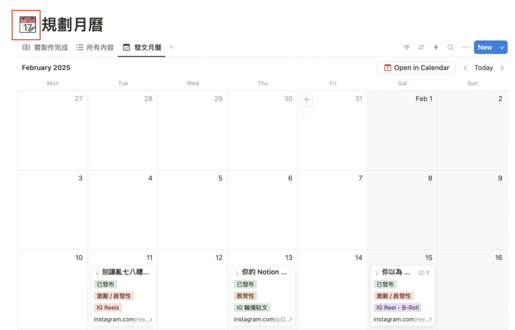This screenshot has height=330, width=515.
Task: Click the sort arrows icon
Action: click(x=421, y=48)
